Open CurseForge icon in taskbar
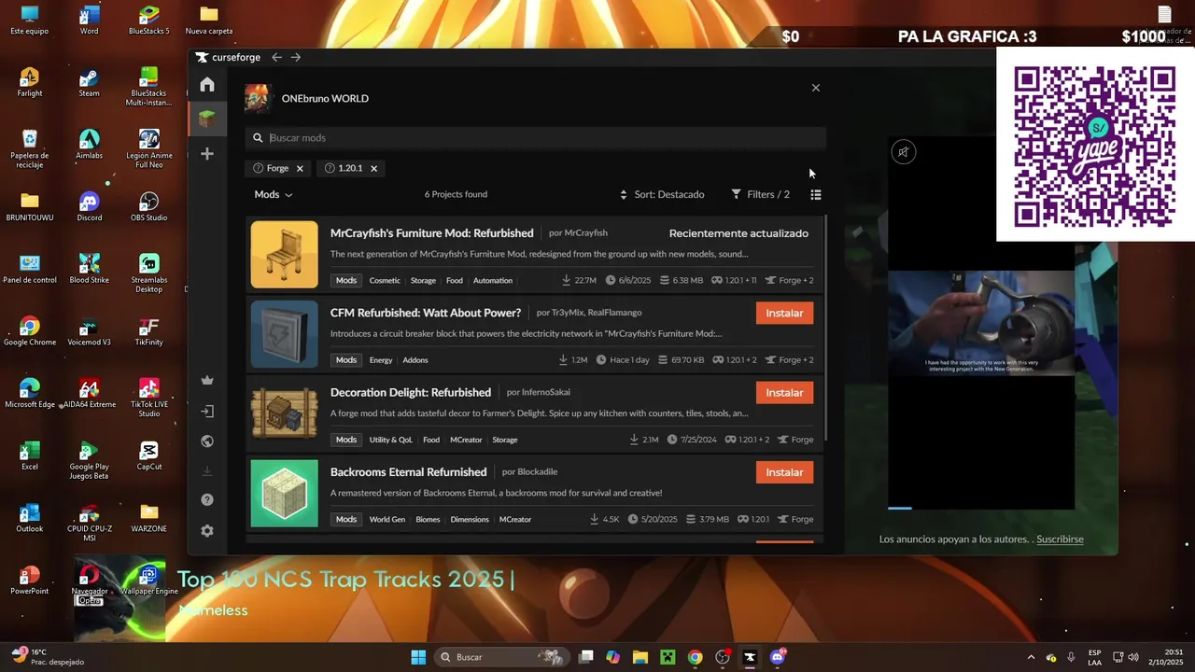Image resolution: width=1195 pixels, height=672 pixels. [x=750, y=657]
